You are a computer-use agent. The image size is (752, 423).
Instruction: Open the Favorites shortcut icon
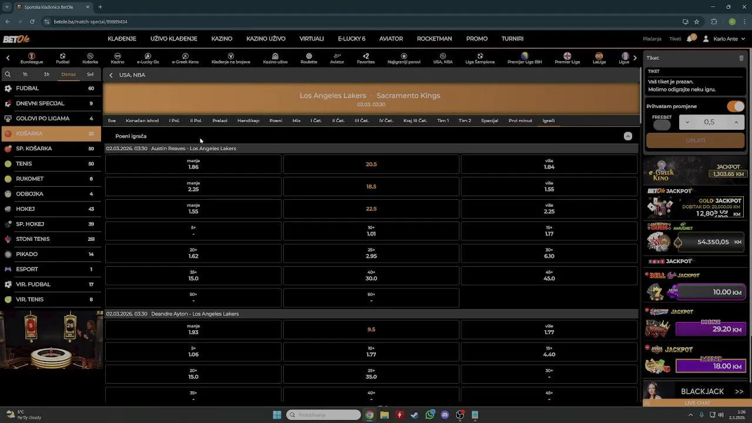click(x=365, y=58)
